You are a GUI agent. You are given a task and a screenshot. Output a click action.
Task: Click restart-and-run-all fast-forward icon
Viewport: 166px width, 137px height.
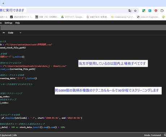coord(4,33)
